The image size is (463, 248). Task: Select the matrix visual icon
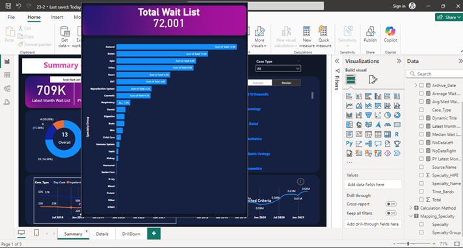(388, 134)
